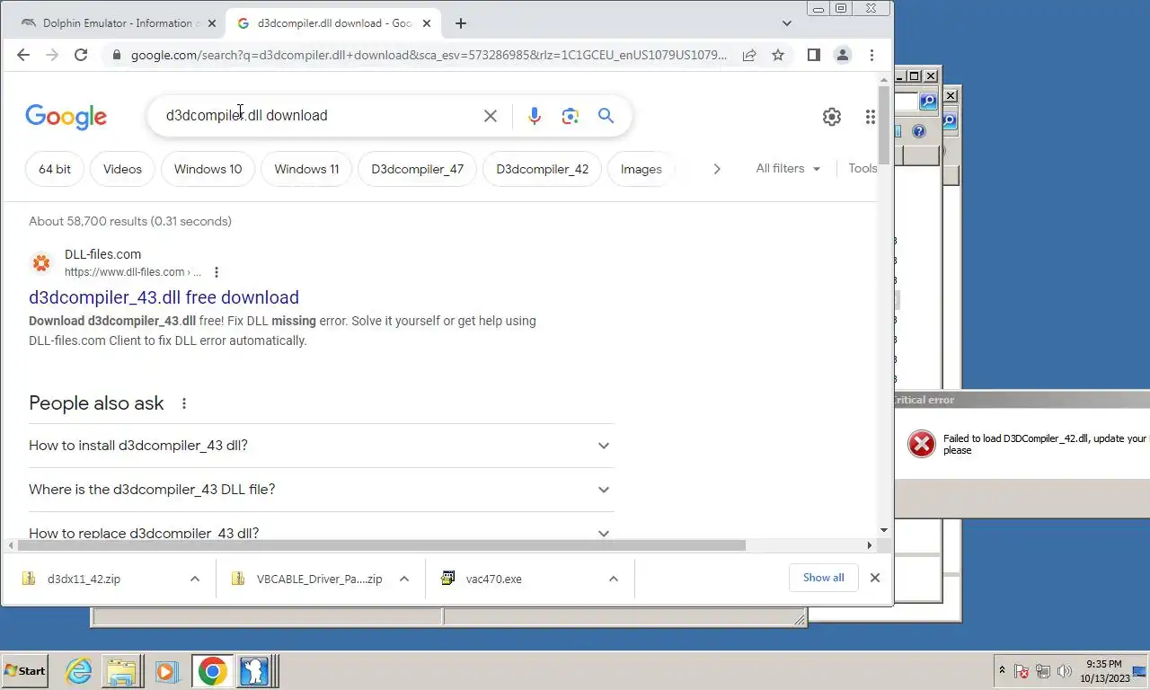
Task: Apply the Windows 10 filter chip
Action: click(x=208, y=169)
